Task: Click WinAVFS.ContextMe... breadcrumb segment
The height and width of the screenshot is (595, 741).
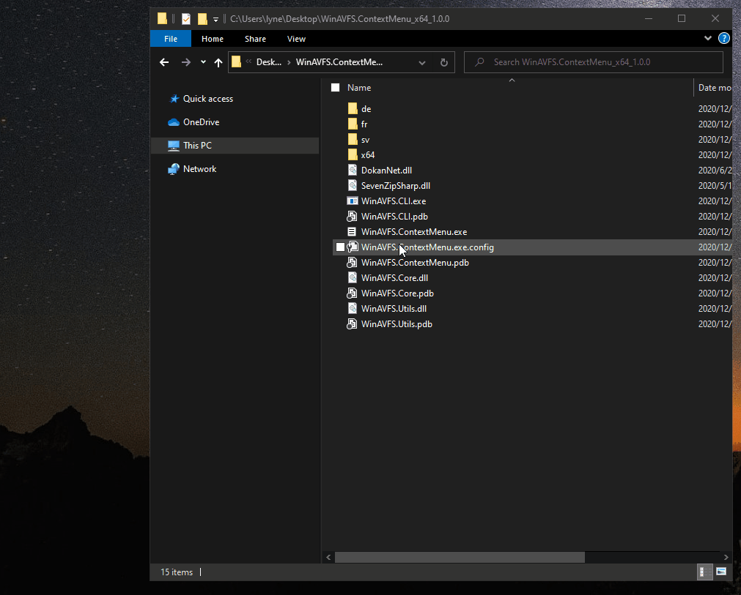Action: coord(339,62)
